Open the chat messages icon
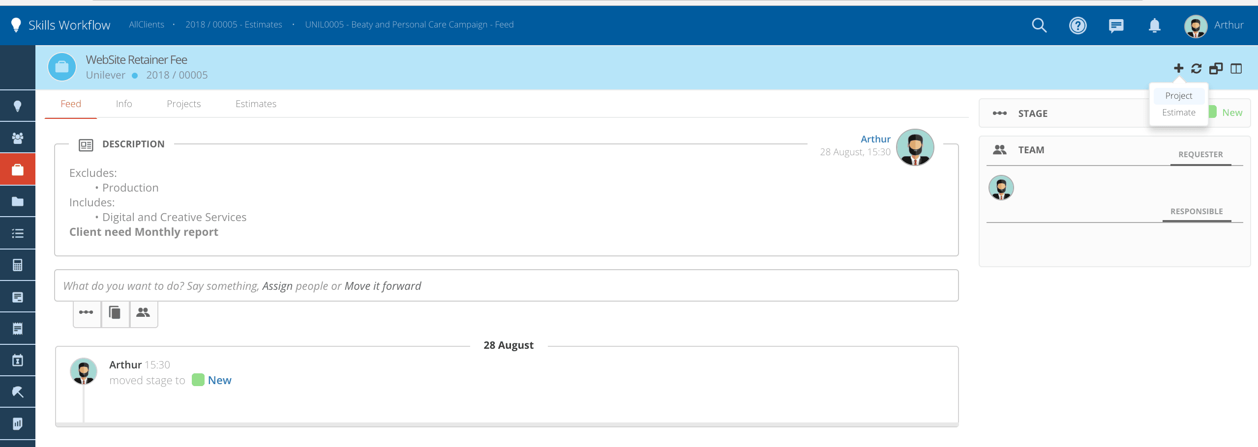Screen dimensions: 1258x447 pyautogui.click(x=1116, y=25)
